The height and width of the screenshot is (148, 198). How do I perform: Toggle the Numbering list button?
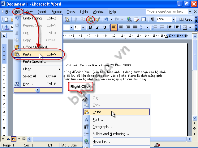(x=155, y=27)
